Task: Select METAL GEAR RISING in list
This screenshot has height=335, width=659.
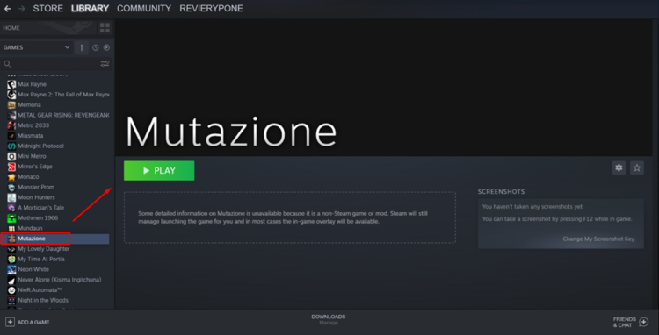Action: coord(58,115)
